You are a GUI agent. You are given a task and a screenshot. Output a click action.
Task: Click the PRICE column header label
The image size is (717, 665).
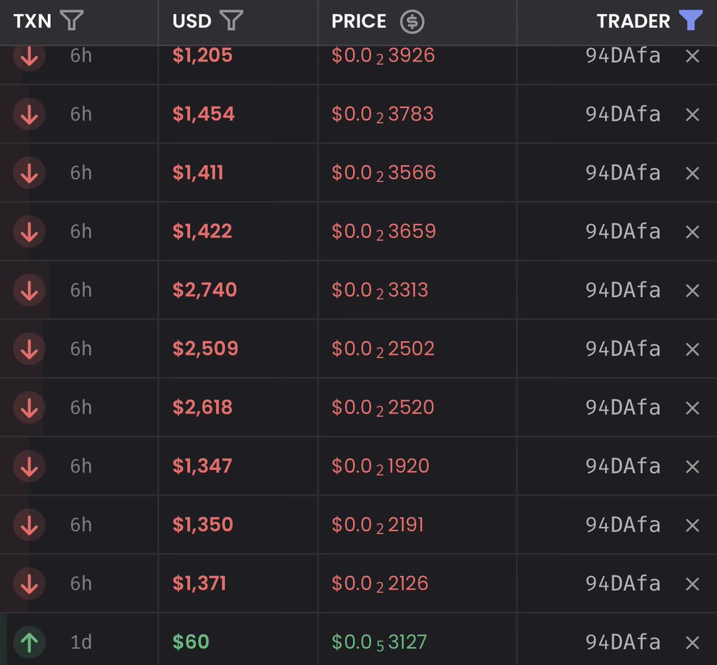(x=359, y=22)
